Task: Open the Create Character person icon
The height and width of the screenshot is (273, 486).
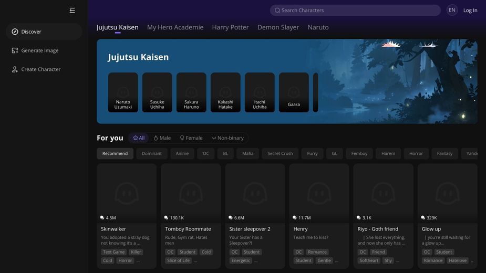Action: [x=15, y=69]
